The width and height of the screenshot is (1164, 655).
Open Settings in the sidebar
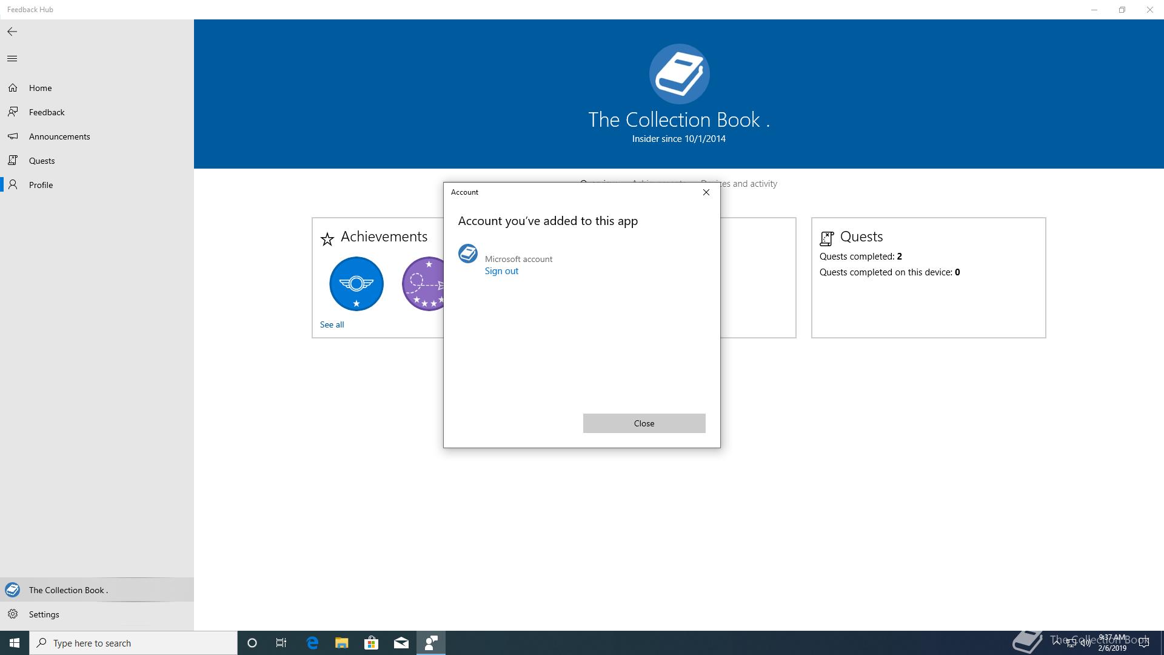pos(97,614)
